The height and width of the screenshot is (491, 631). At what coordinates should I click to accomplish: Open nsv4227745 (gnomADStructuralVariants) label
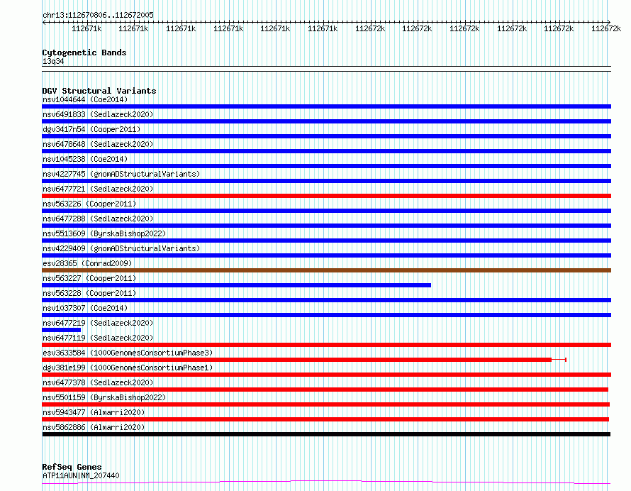(x=121, y=174)
